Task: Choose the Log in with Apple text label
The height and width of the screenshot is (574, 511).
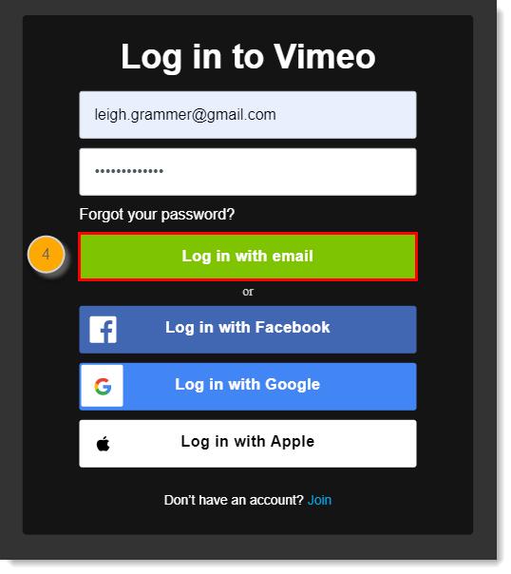Action: 248,442
